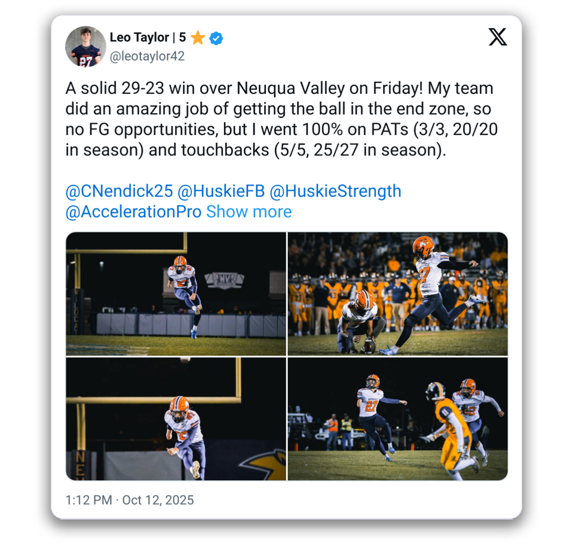This screenshot has height=547, width=573.
Task: Visit the @HuskieFB mention
Action: point(220,191)
